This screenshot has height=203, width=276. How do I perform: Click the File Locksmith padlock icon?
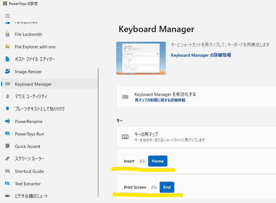[x=7, y=34]
